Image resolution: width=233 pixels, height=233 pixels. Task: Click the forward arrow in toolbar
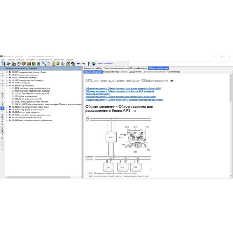[83, 63]
